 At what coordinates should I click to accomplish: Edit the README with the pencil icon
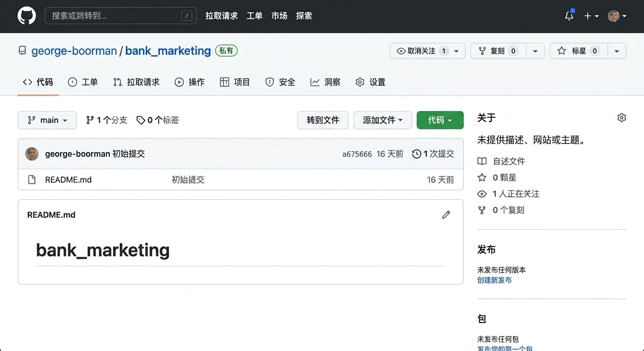tap(446, 215)
